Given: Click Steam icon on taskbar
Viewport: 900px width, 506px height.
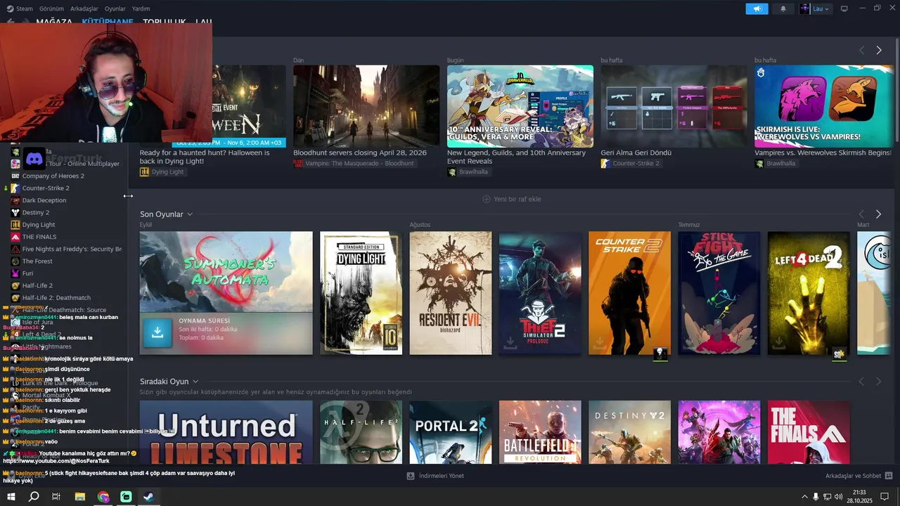Looking at the screenshot, I should pos(148,497).
